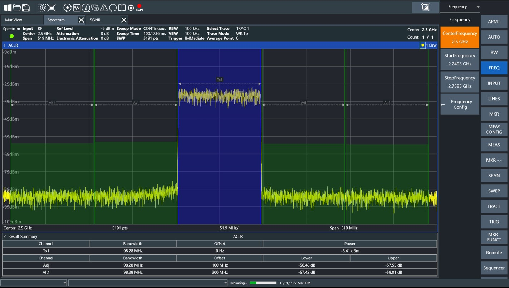
Task: Click the BW key
Action: 494,52
